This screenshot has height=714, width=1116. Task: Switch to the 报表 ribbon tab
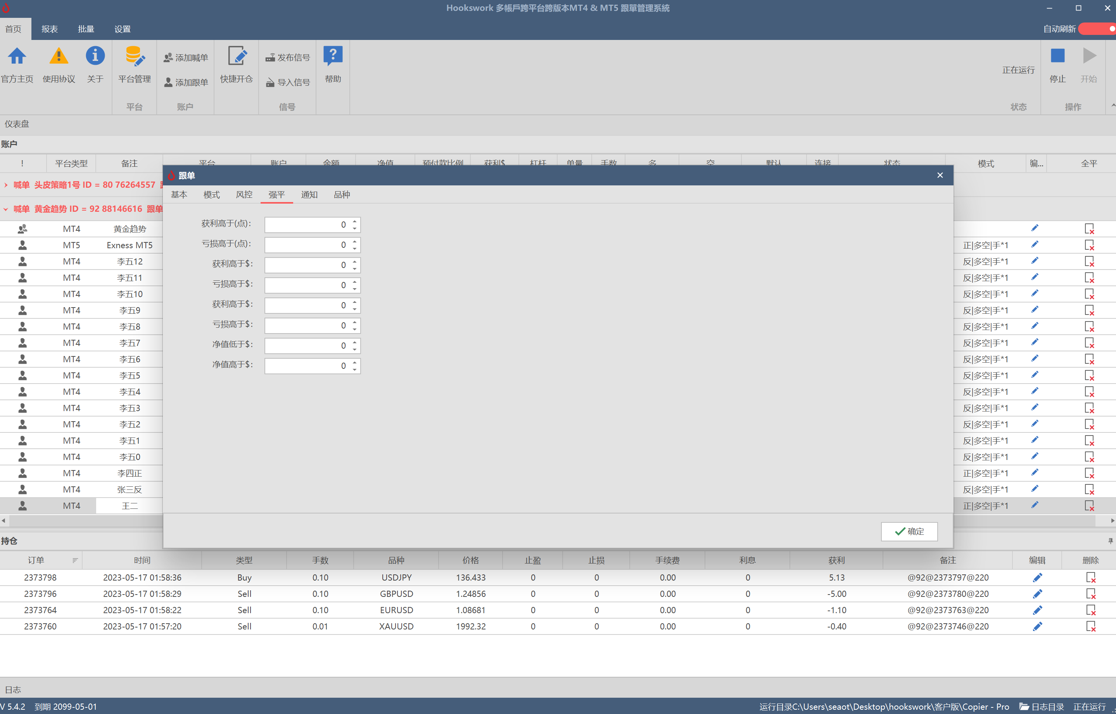point(50,29)
